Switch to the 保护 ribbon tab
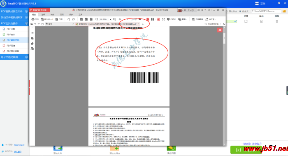This screenshot has width=288, height=156. [x=71, y=14]
